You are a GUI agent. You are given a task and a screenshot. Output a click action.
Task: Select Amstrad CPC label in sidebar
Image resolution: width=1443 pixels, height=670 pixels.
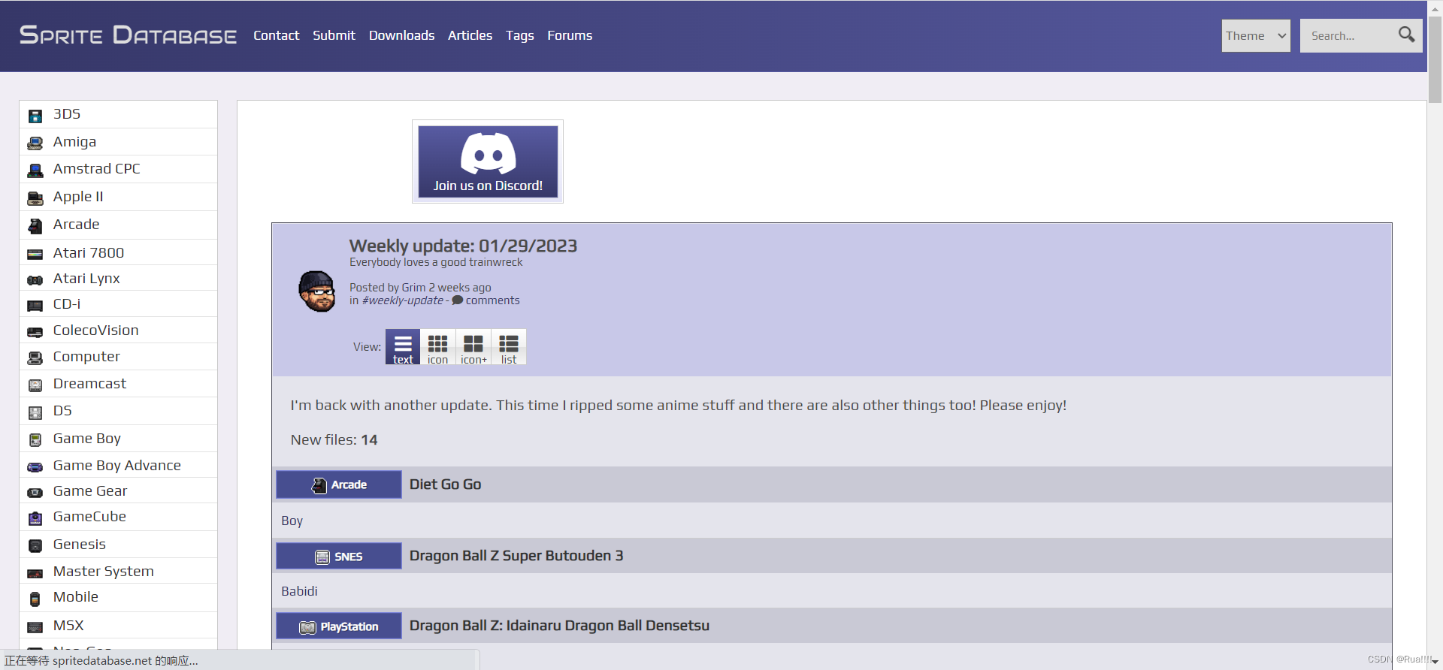[97, 169]
